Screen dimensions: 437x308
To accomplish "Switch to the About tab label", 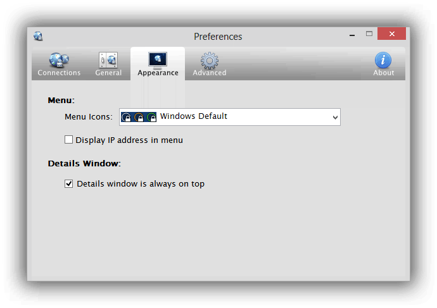I will [x=384, y=73].
